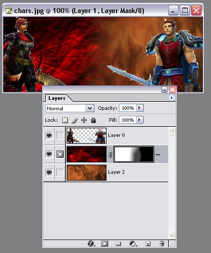Select the black and white layer mask thumbnail
Viewport: 211px width, 253px height.
pos(134,154)
